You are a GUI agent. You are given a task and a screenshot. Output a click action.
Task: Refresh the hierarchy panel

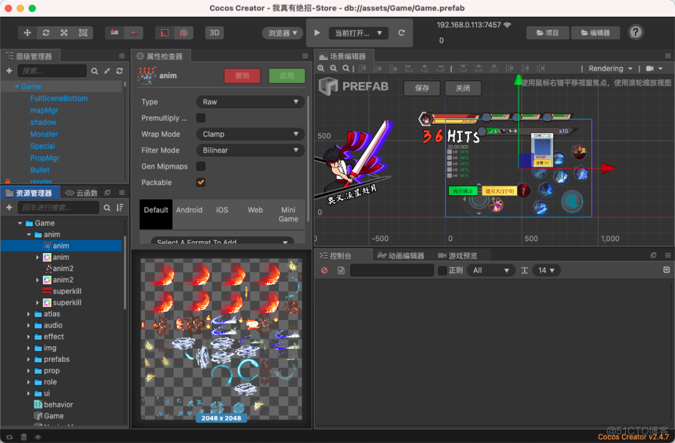(x=119, y=71)
